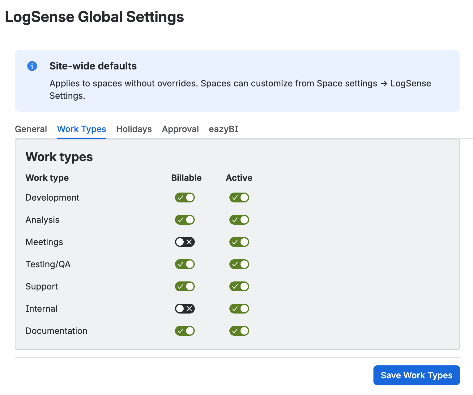Deactivate the Meetings work type
Image resolution: width=473 pixels, height=395 pixels.
click(x=239, y=242)
